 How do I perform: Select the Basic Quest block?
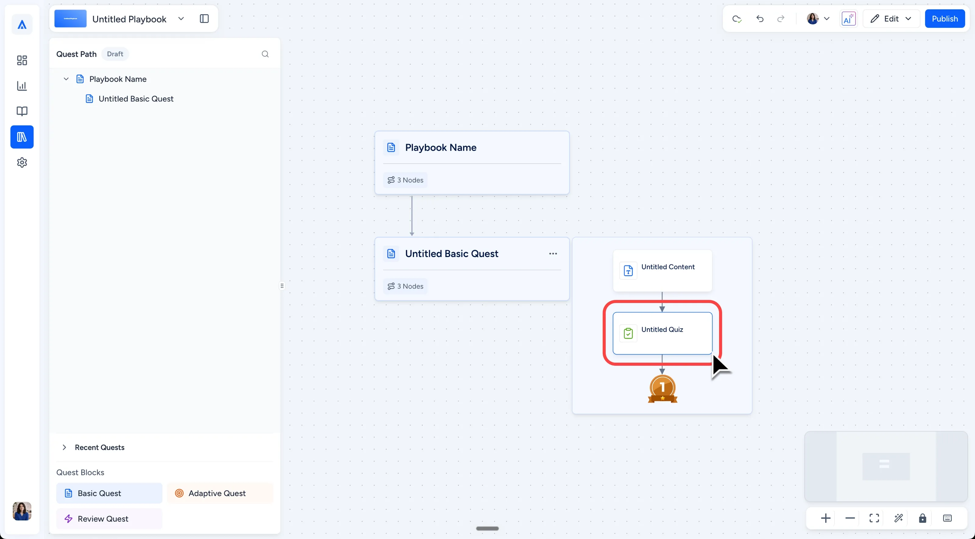coord(109,493)
